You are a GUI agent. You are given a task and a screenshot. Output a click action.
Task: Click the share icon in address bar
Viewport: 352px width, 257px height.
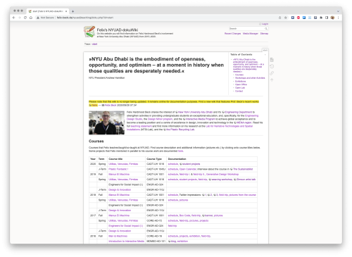click(279, 18)
